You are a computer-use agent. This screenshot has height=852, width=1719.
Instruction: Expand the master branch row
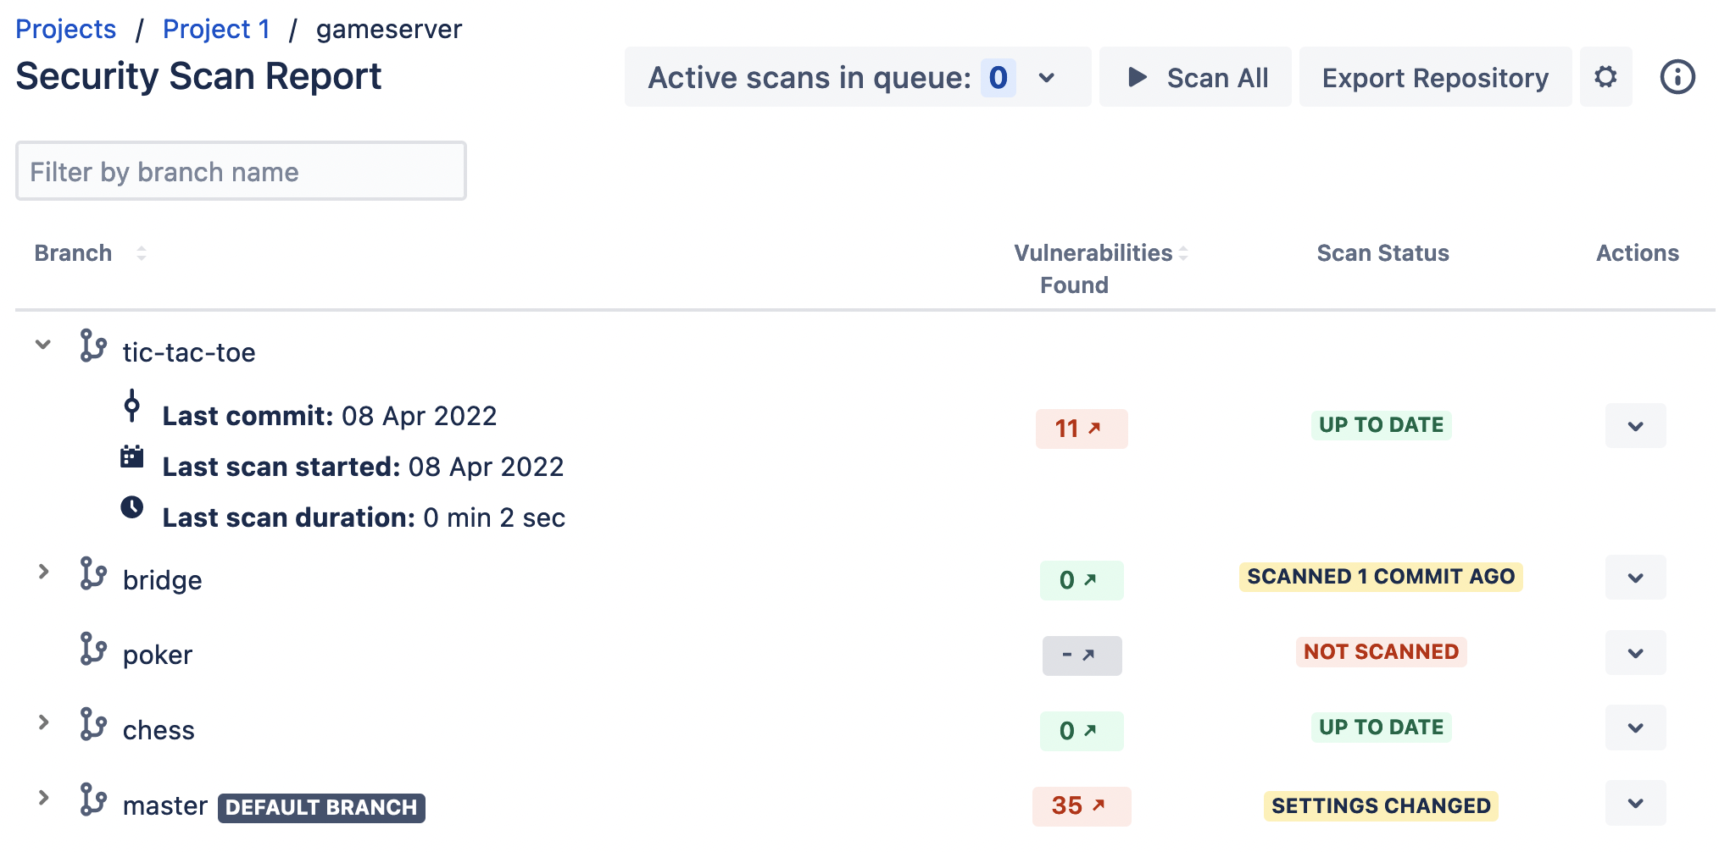point(43,798)
